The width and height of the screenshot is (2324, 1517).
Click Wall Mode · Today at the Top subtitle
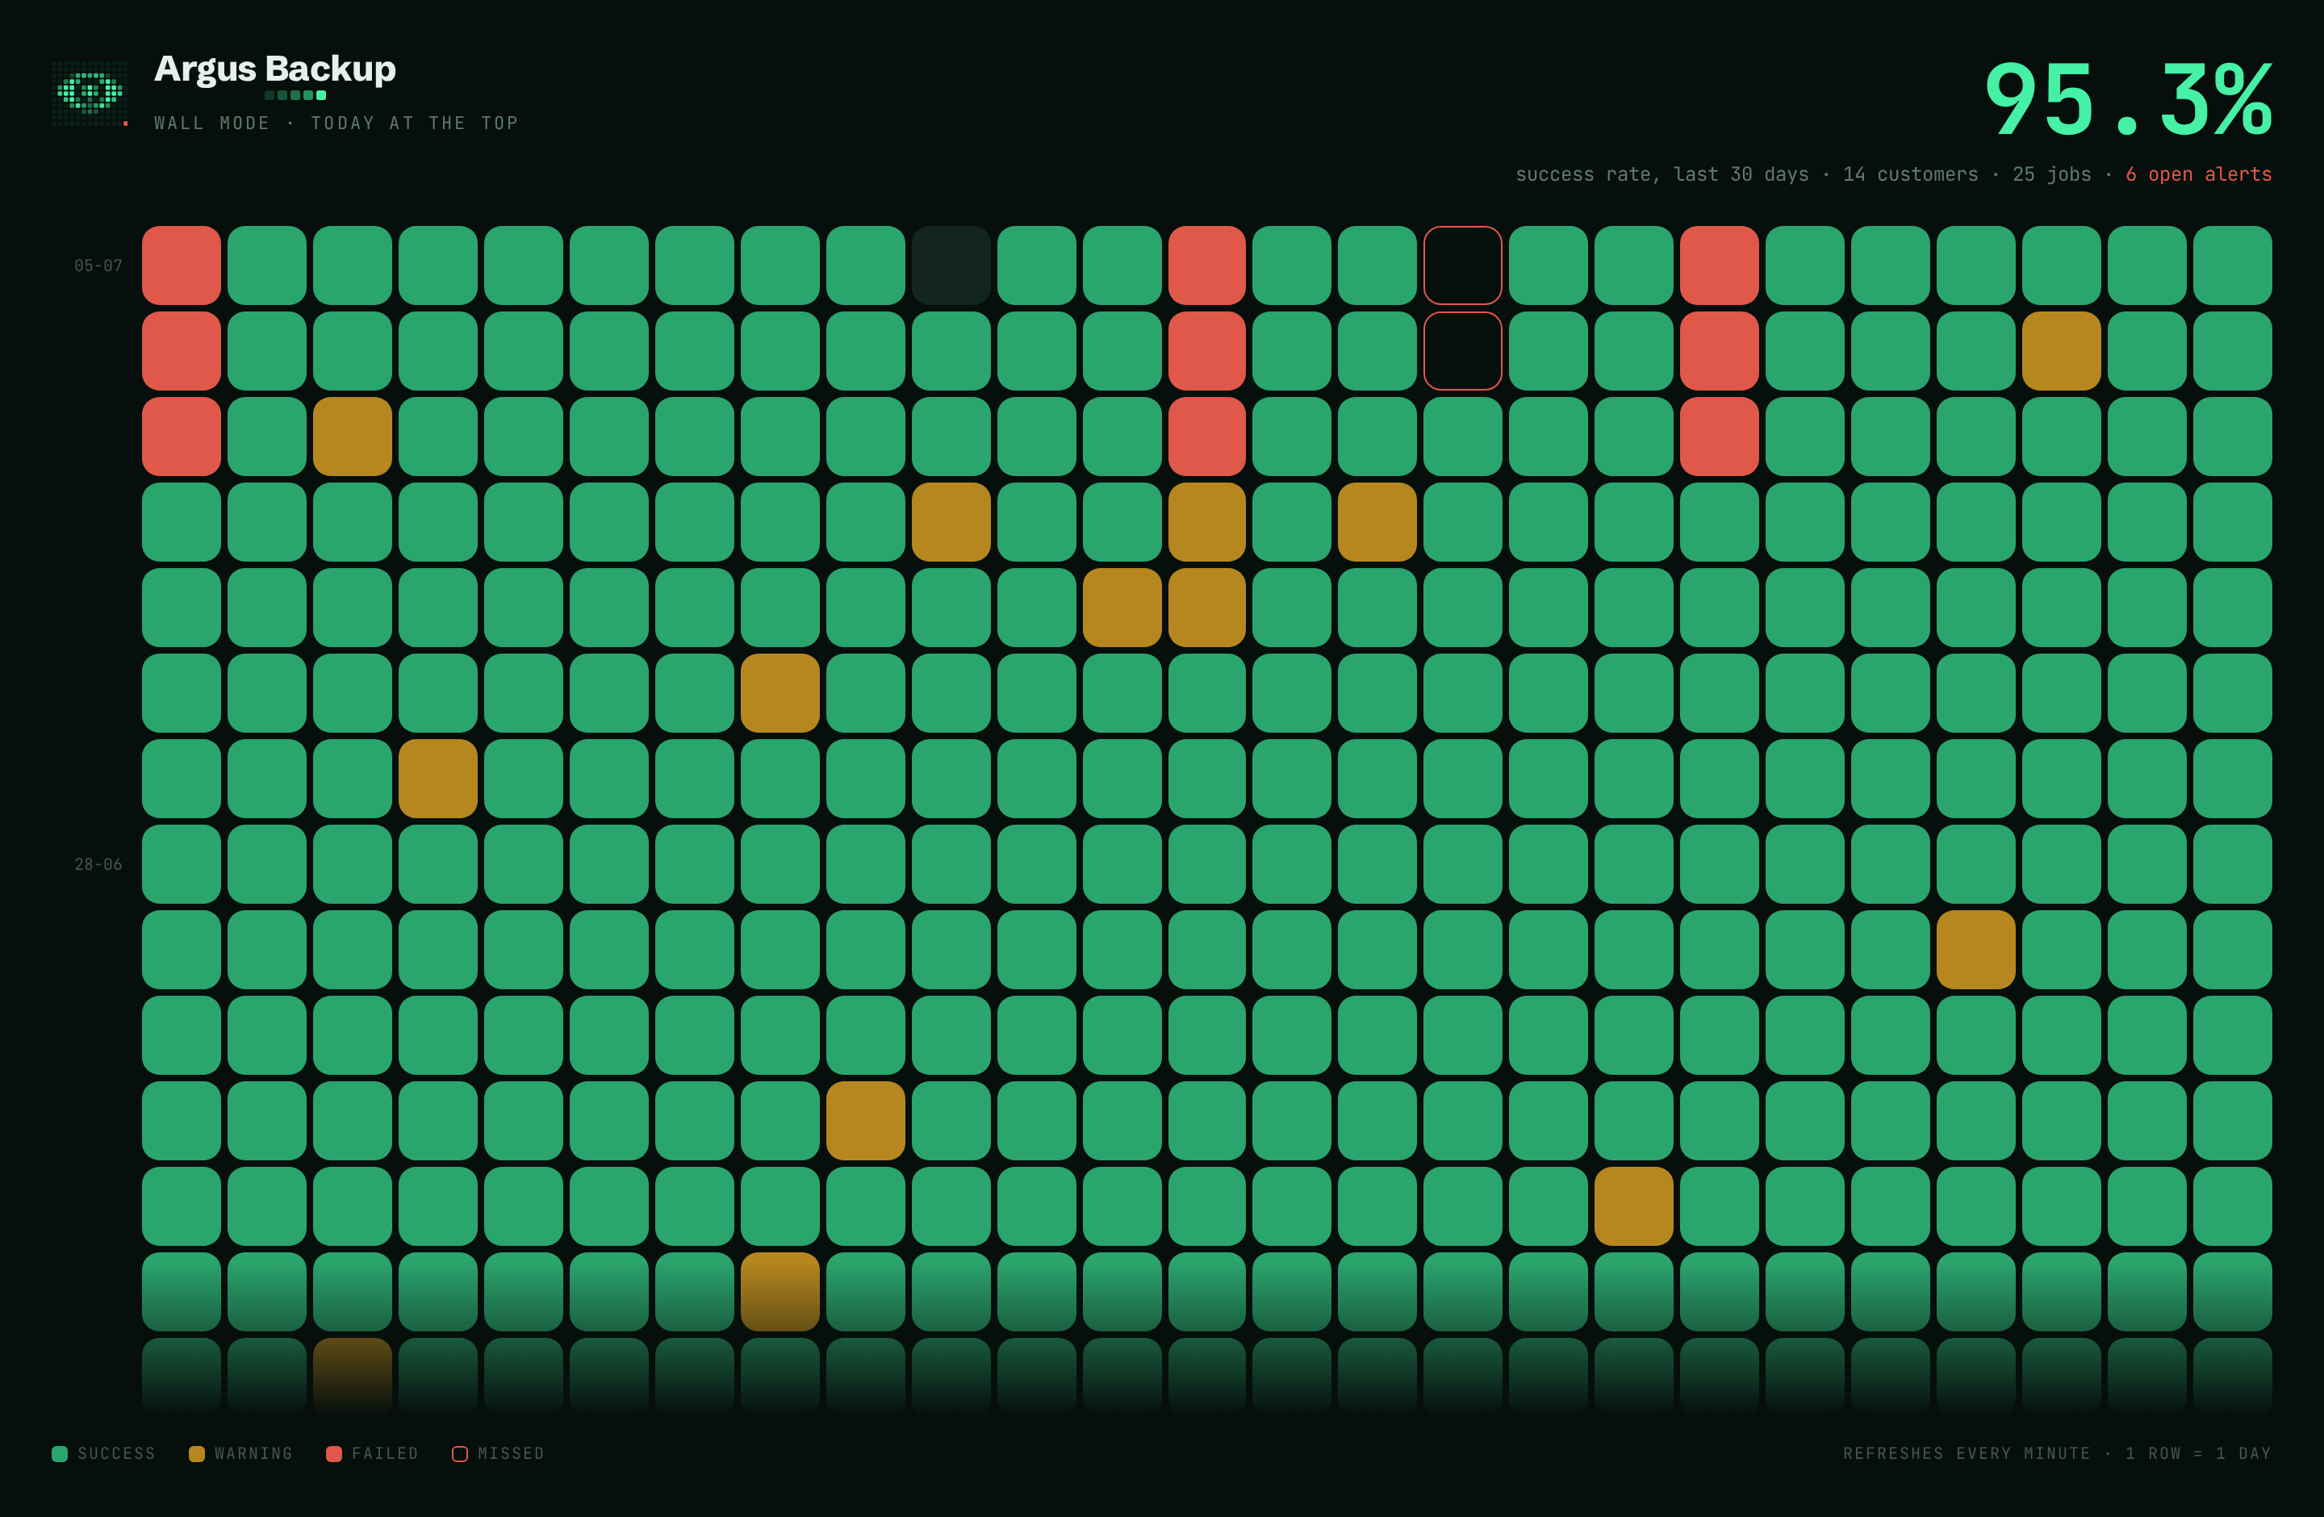pos(336,123)
